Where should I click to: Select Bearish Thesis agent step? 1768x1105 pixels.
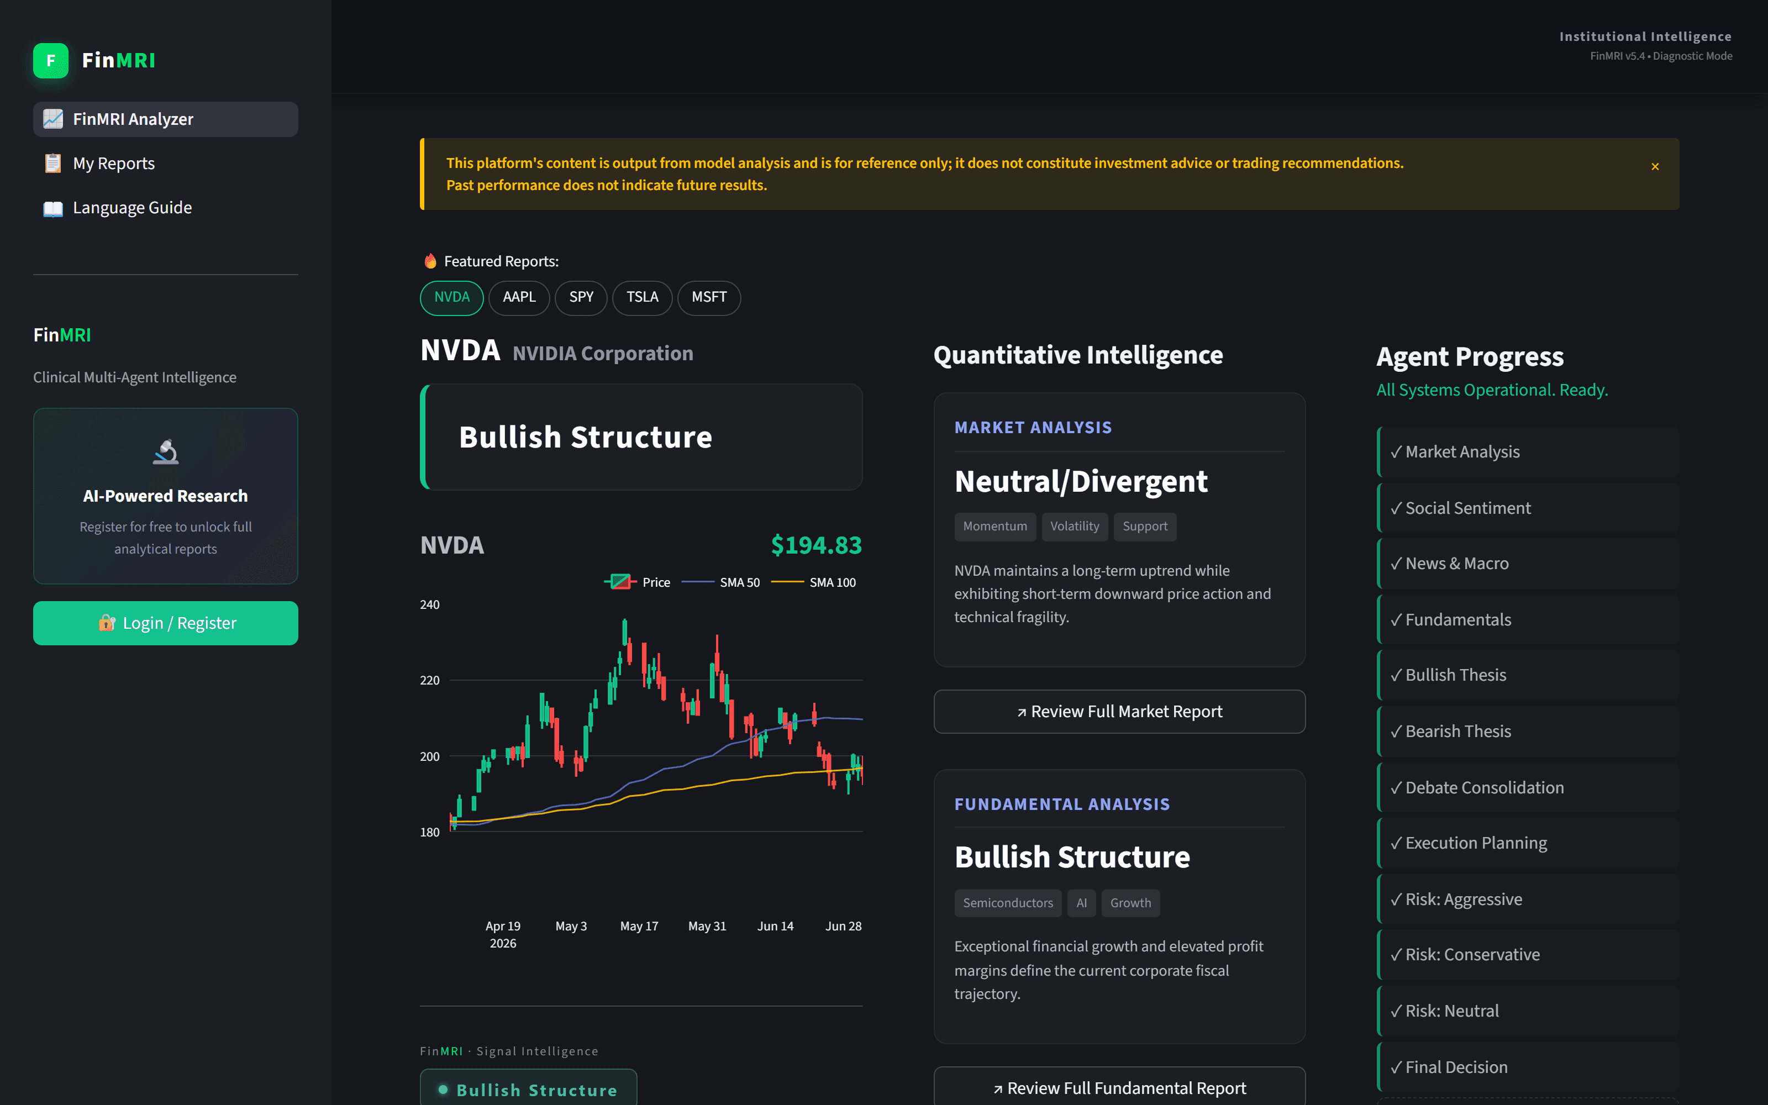click(1528, 732)
